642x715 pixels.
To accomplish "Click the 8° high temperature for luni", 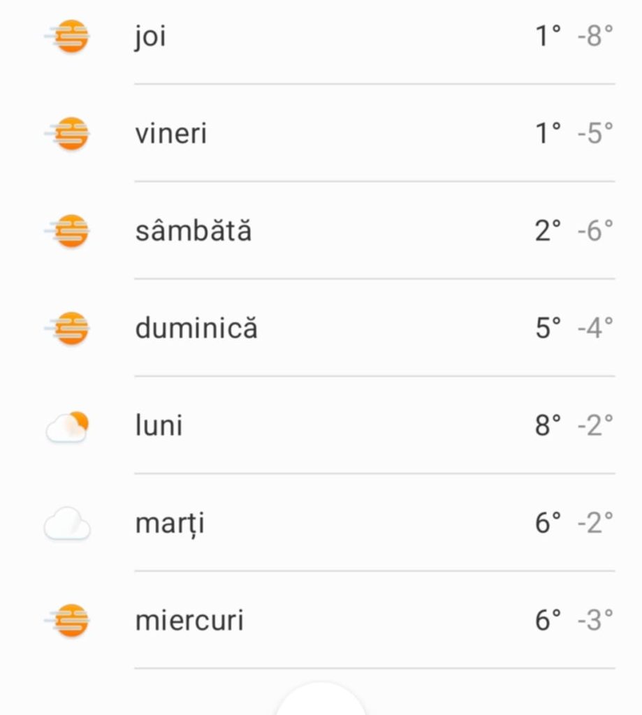I will 548,425.
